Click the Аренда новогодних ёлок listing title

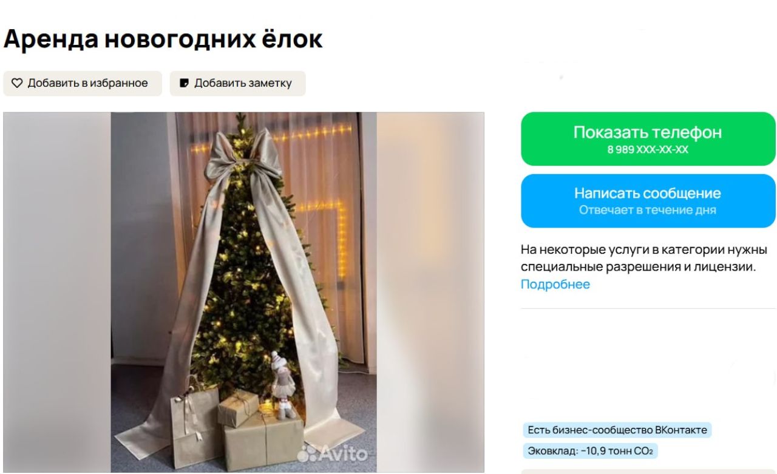[x=163, y=39]
